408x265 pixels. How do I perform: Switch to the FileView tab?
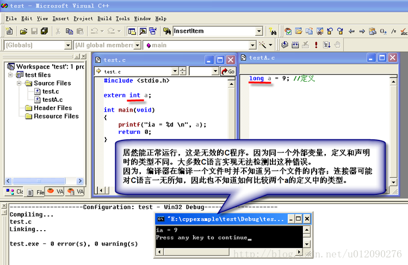click(36, 193)
